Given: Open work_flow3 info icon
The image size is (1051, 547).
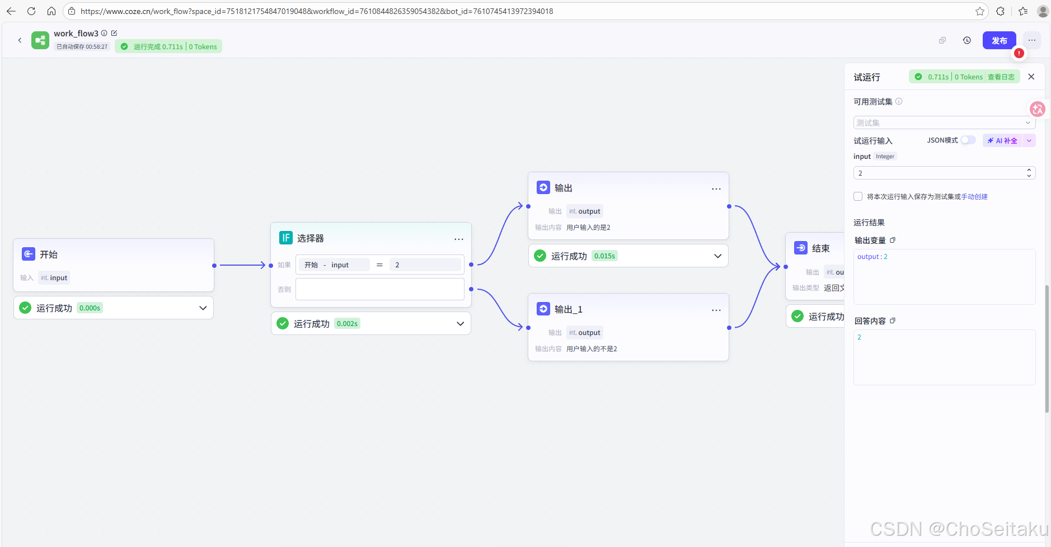Looking at the screenshot, I should pos(104,33).
